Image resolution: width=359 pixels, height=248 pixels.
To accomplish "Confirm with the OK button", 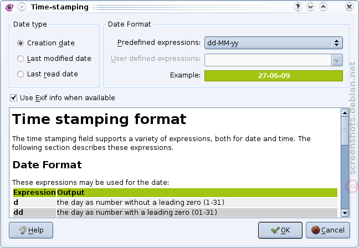I will [x=280, y=230].
